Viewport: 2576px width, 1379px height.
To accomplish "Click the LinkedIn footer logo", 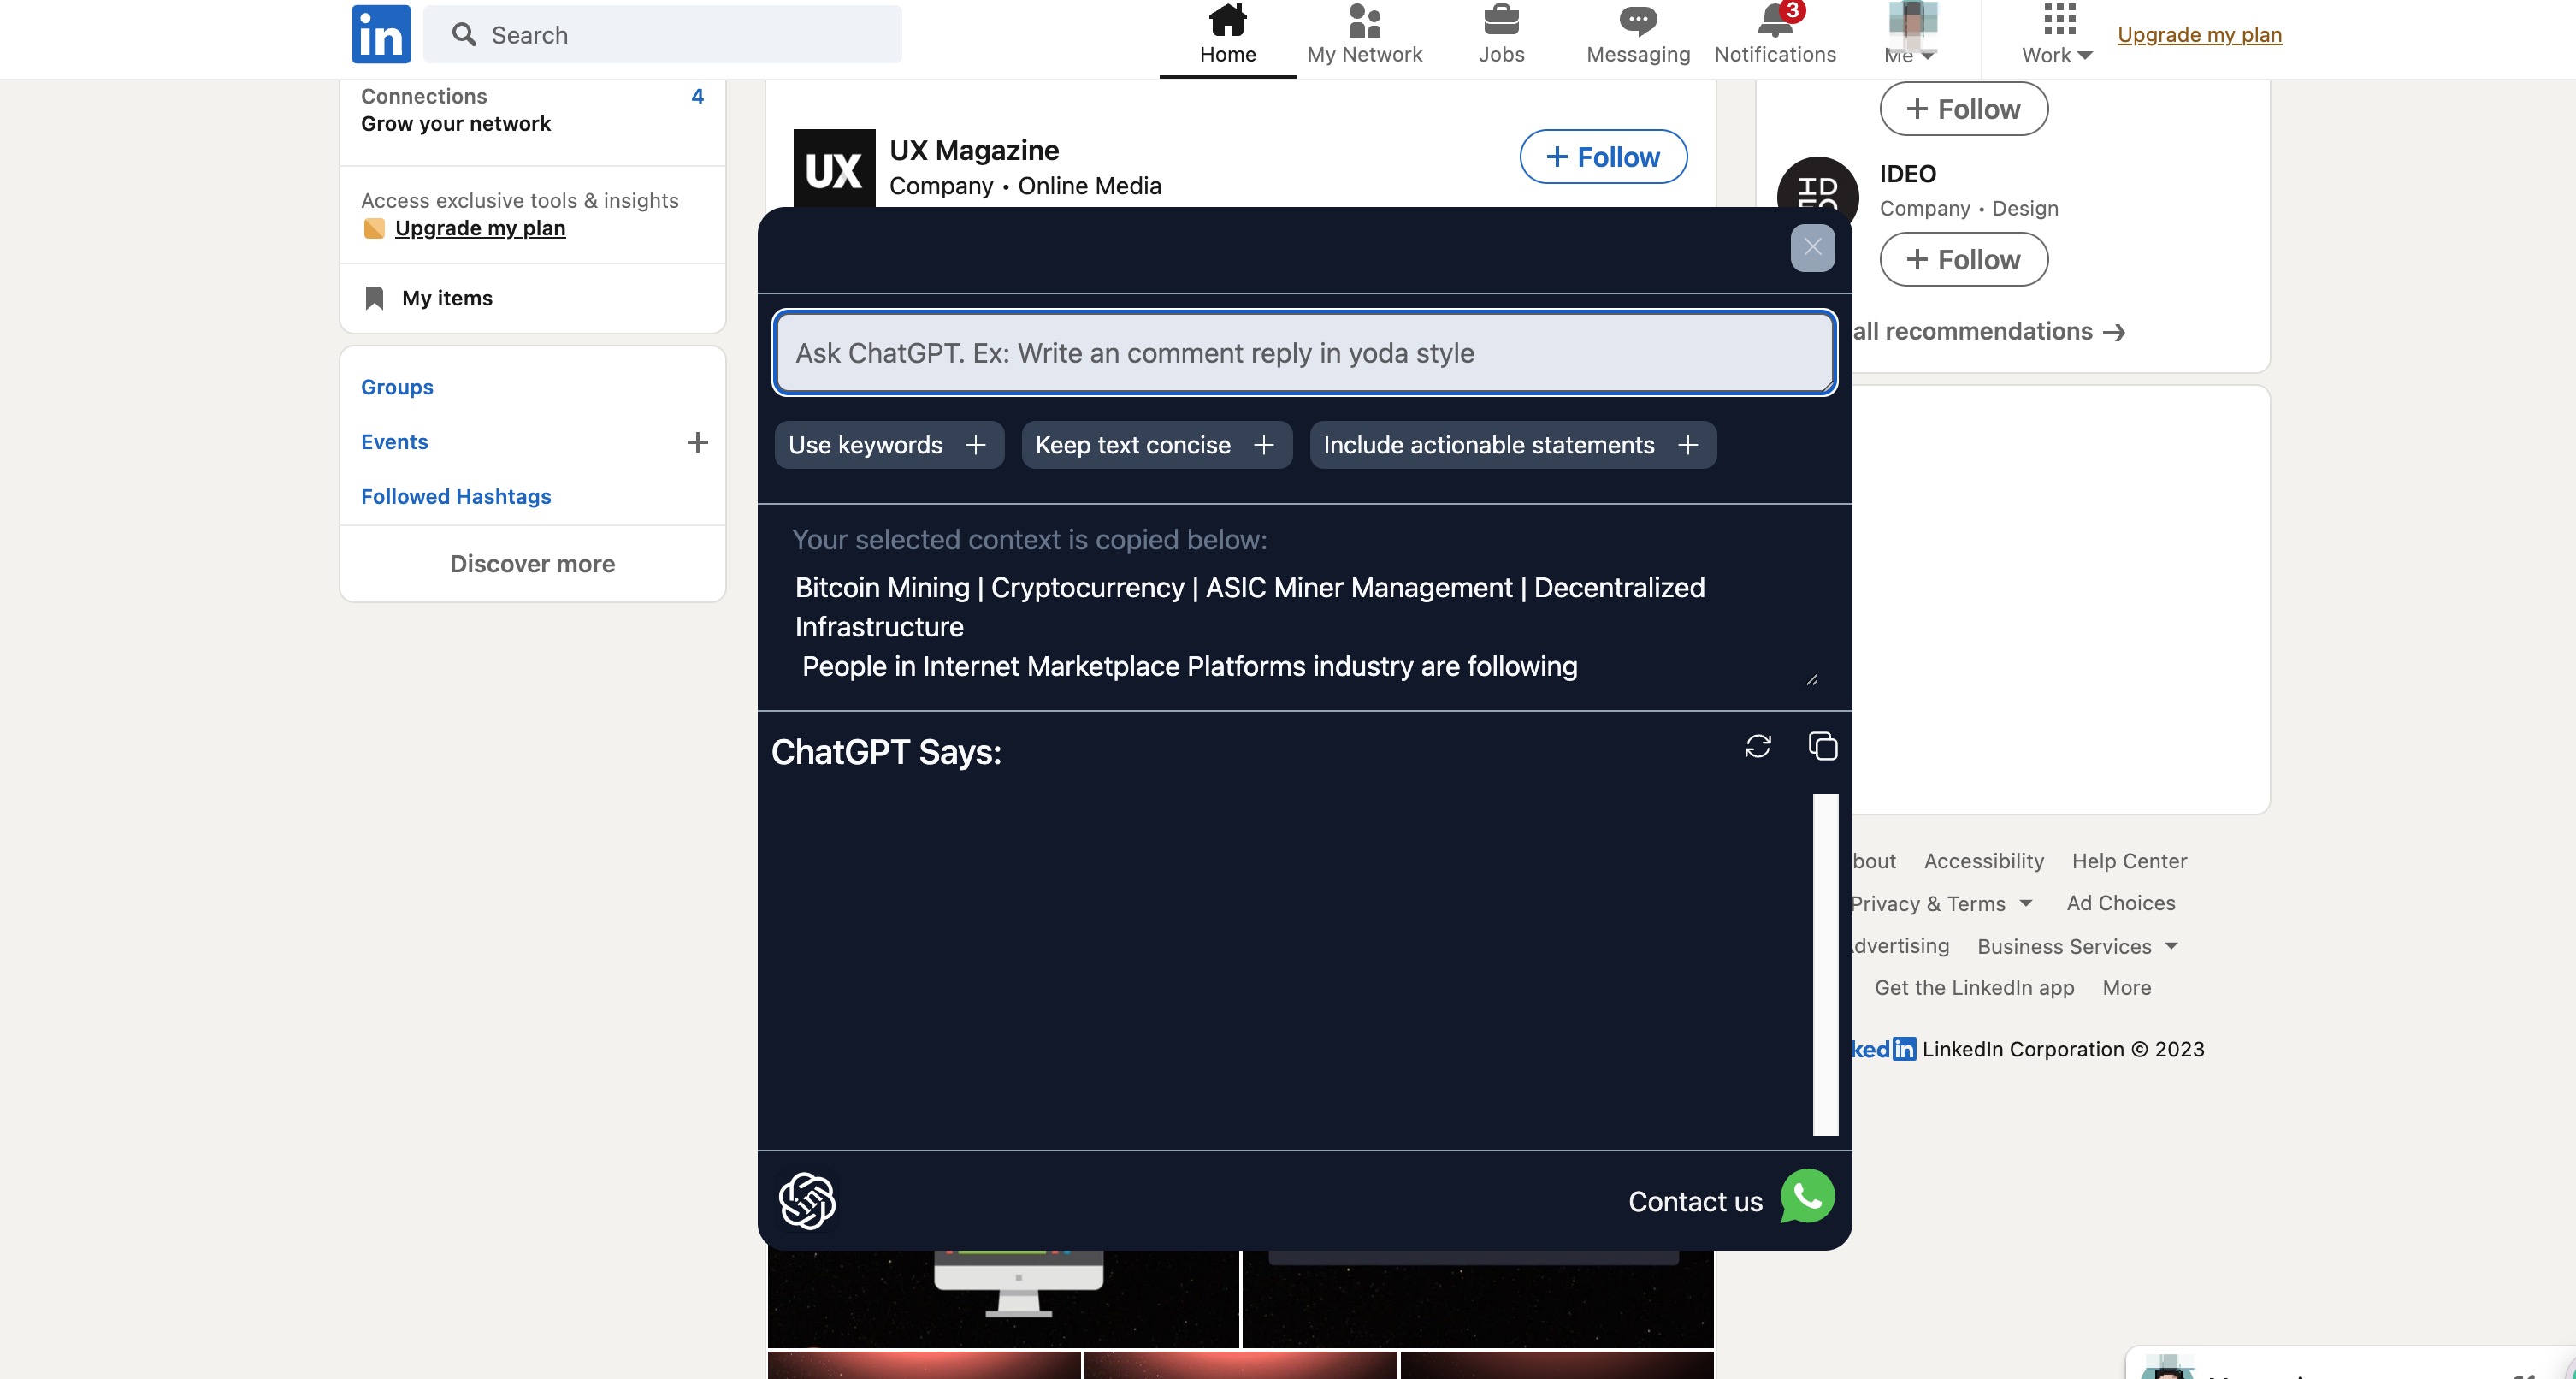I will tap(1883, 1048).
